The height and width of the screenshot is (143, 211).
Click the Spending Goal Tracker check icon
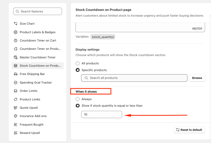click(16, 83)
